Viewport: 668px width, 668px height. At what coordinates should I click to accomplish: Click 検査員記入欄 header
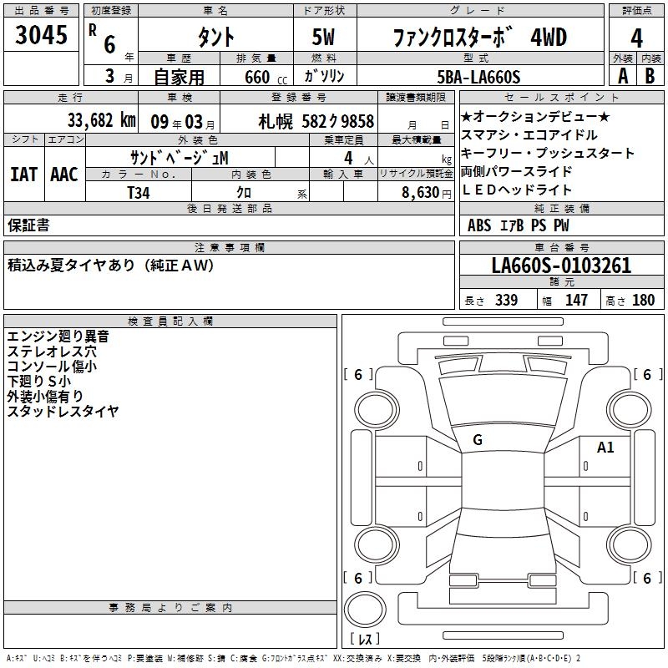170,321
